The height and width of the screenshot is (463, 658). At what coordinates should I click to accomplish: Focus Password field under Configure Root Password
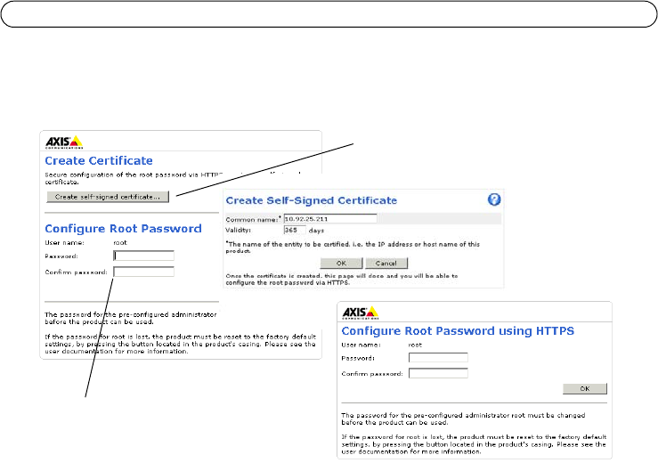[143, 256]
